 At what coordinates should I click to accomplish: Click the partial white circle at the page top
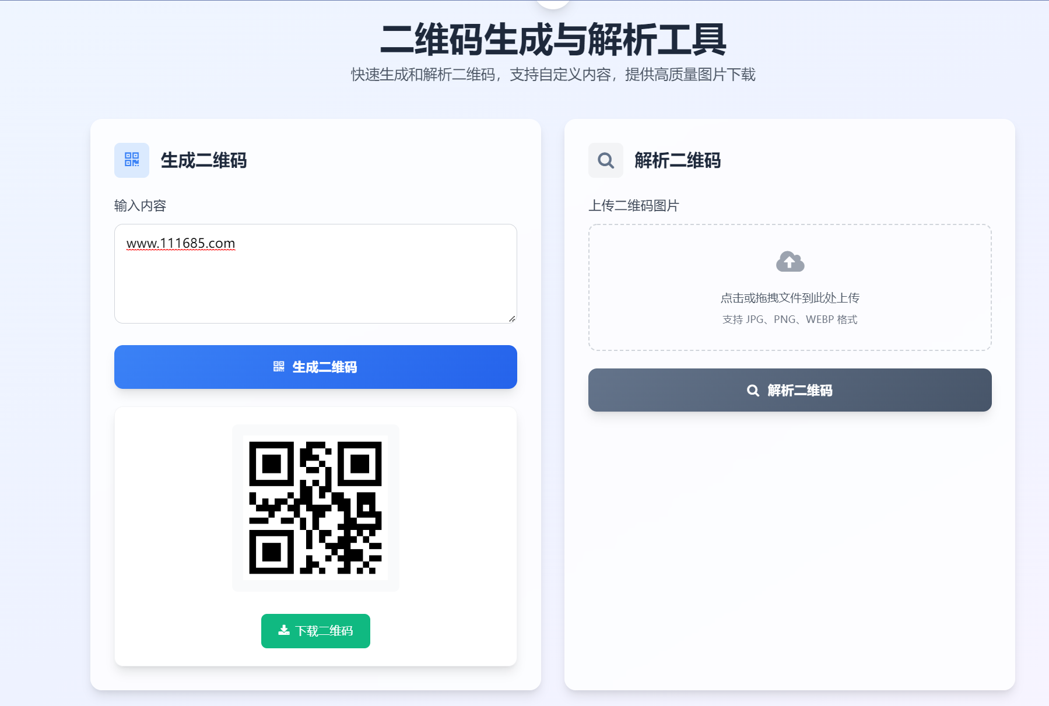tap(553, 3)
